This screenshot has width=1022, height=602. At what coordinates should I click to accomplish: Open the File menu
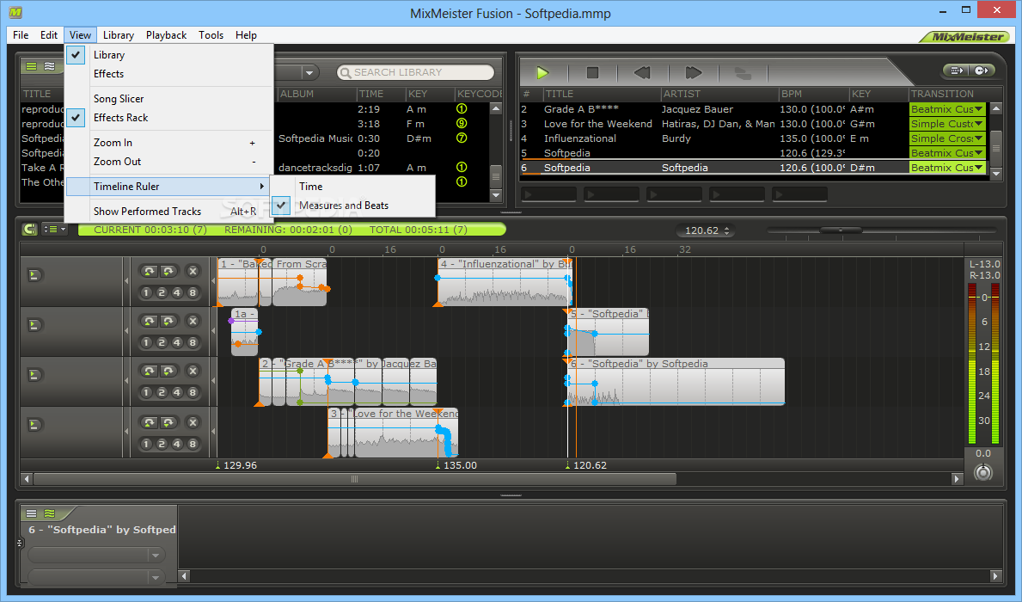point(21,35)
